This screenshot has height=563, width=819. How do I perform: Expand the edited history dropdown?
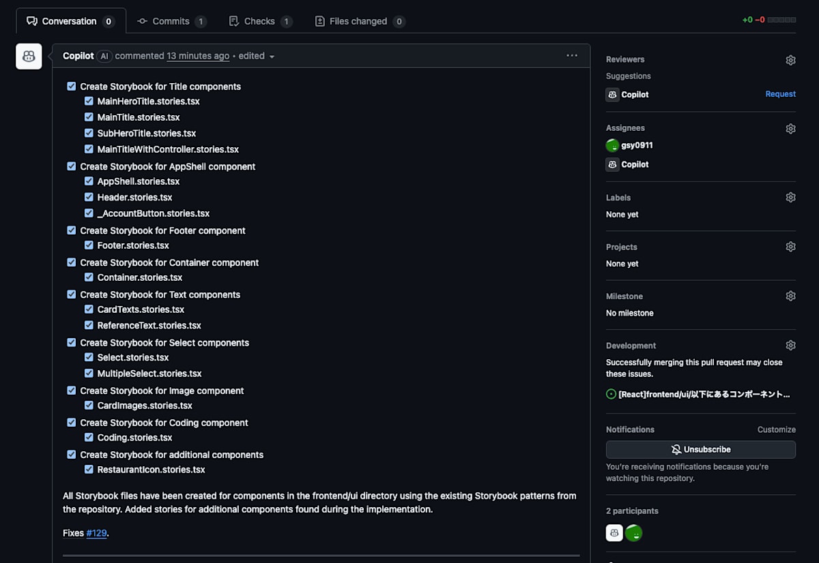pos(257,56)
